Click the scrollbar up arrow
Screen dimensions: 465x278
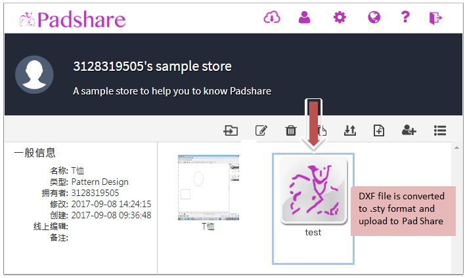(x=455, y=148)
